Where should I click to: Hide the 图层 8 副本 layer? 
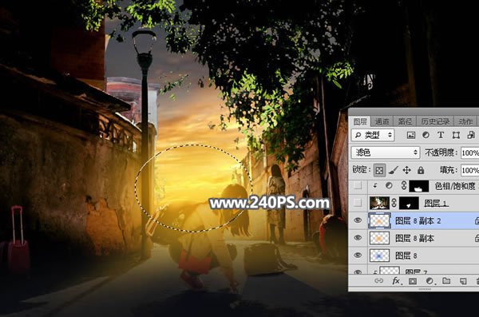[x=358, y=238]
